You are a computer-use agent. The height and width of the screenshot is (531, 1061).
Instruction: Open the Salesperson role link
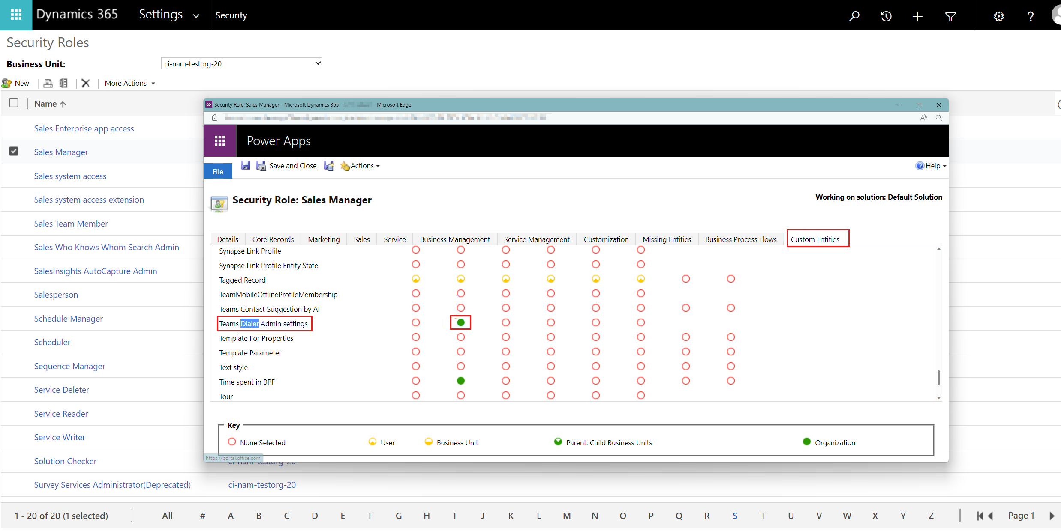pos(56,295)
